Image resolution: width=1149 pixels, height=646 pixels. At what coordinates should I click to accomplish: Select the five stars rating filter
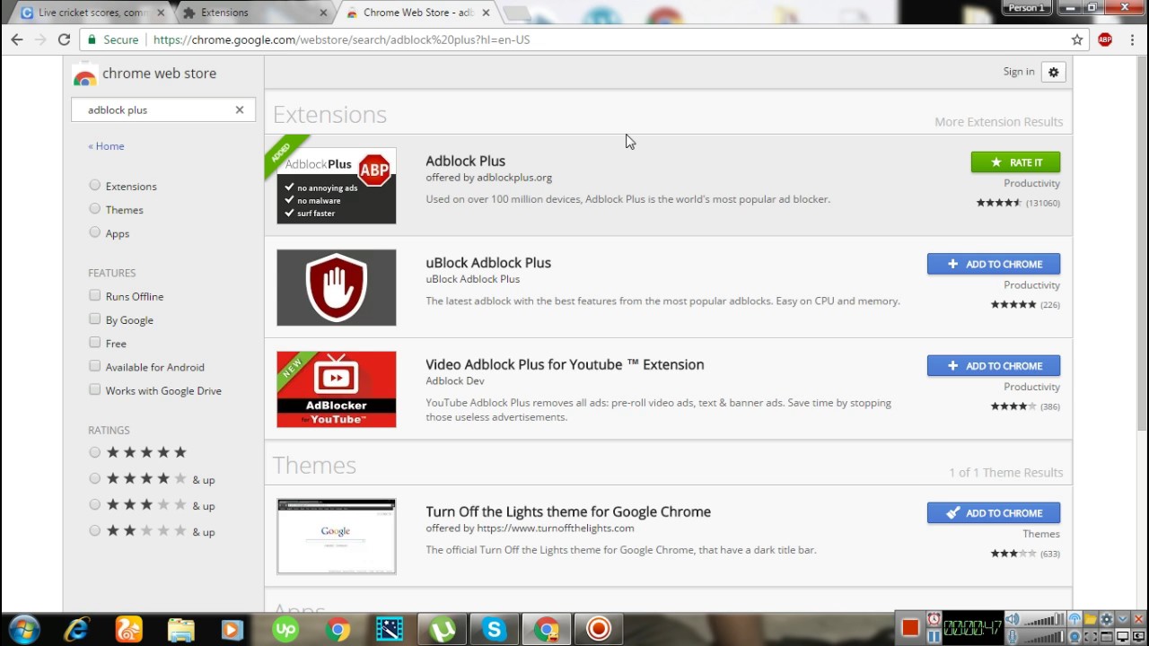tap(95, 452)
